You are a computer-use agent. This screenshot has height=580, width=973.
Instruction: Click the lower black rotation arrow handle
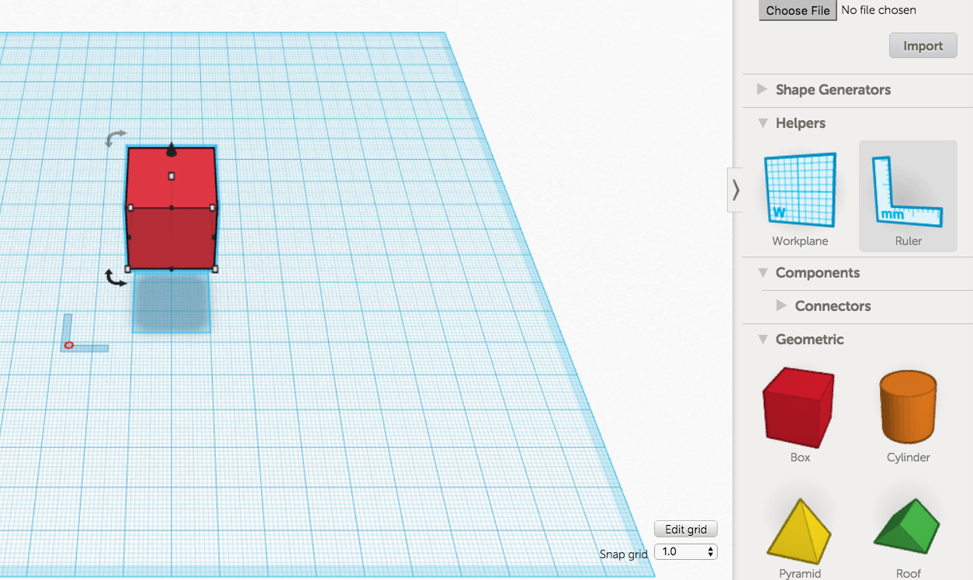[115, 278]
